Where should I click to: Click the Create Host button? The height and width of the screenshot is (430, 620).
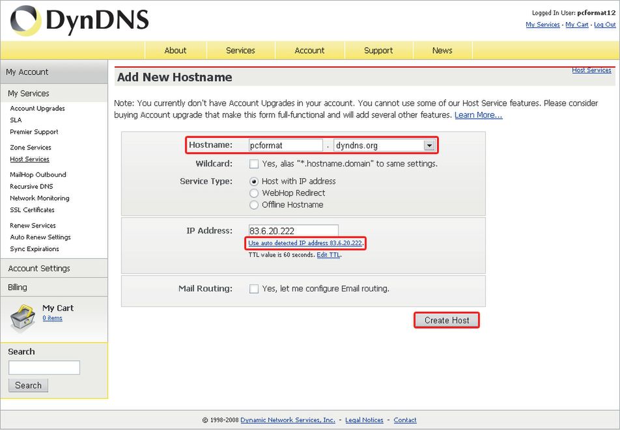(447, 320)
